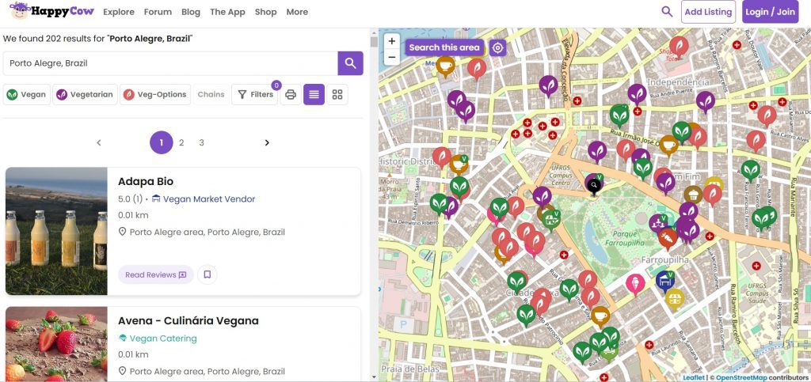Click Read Reviews for Adapa Bio
811x382 pixels.
tap(156, 274)
